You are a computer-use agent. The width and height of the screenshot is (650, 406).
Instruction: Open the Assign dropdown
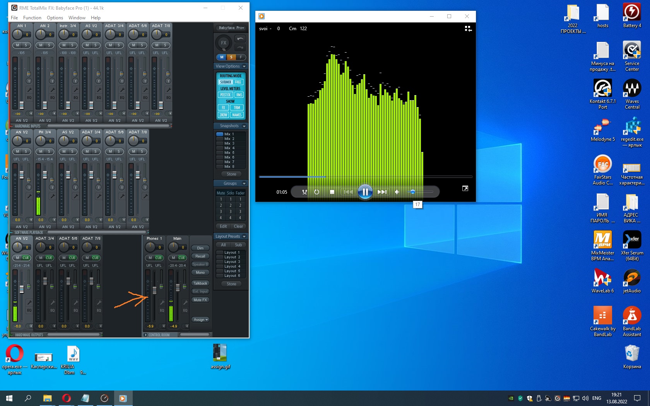click(200, 320)
